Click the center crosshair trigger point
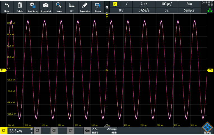The height and width of the screenshot is (135, 214). click(x=107, y=70)
